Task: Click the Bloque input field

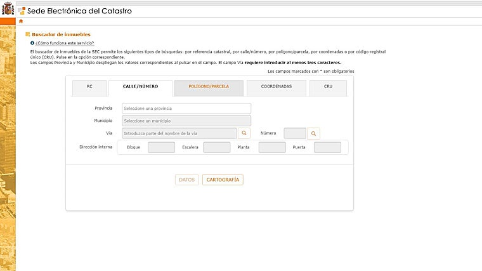Action: [161, 147]
